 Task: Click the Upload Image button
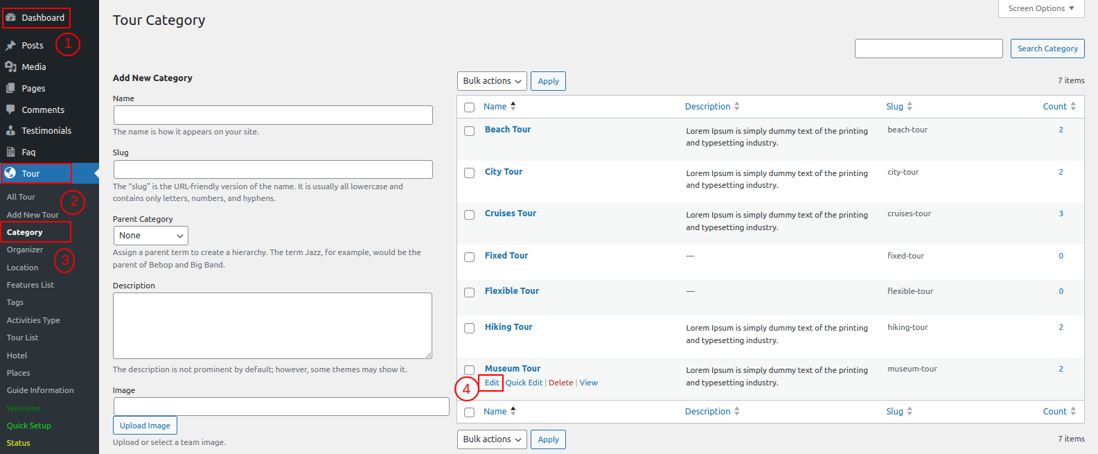point(145,426)
